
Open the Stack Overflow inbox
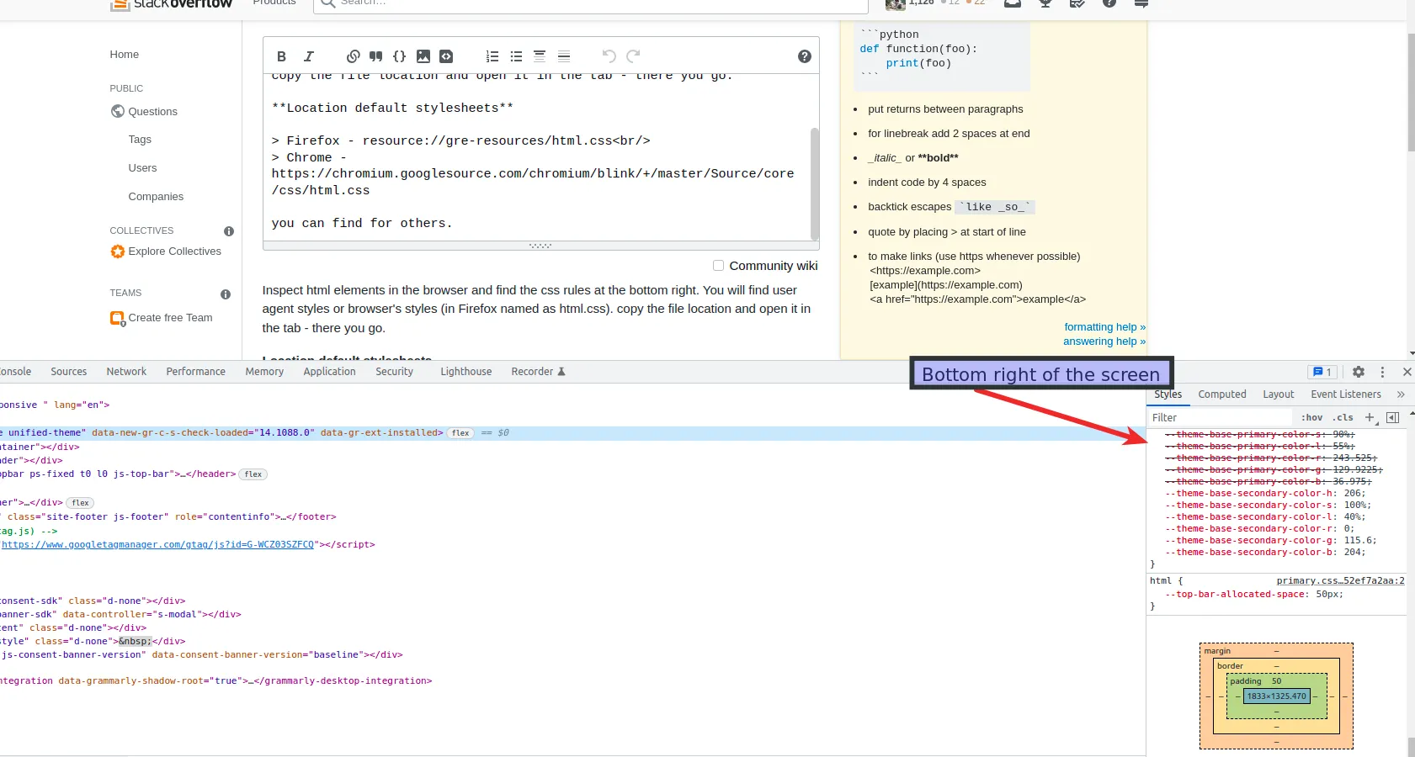tap(1013, 3)
